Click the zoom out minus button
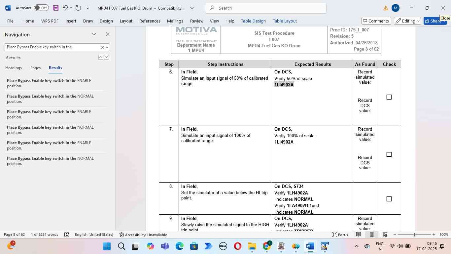This screenshot has width=451, height=254. [x=395, y=234]
